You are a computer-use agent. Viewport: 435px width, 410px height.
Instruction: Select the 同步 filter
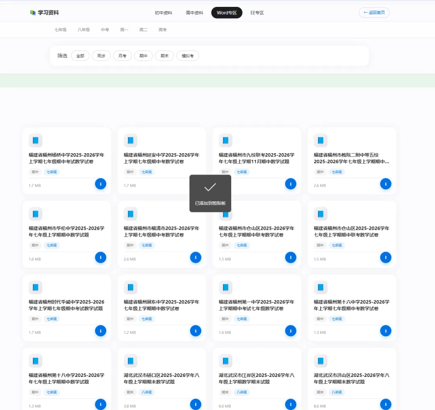pyautogui.click(x=101, y=56)
